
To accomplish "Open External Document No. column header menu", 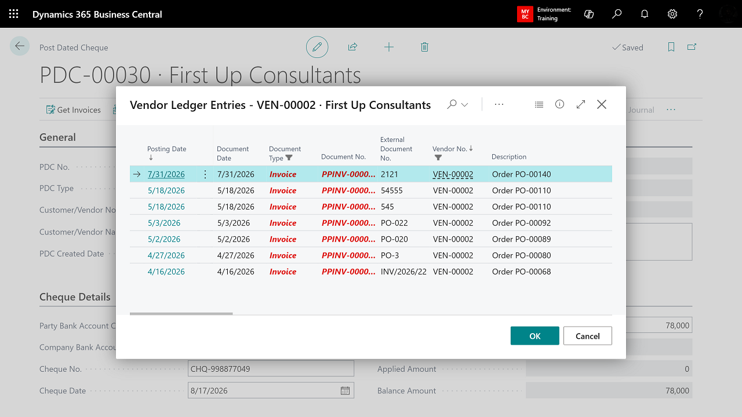I will coord(397,149).
